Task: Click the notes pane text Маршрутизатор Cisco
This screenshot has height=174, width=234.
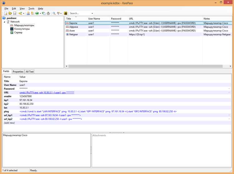Action: point(15,135)
